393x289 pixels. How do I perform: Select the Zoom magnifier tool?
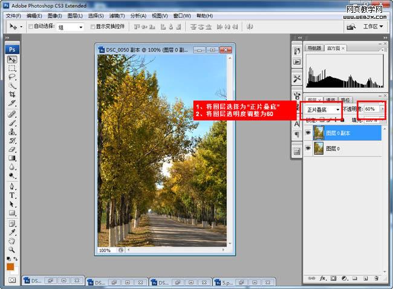11,249
